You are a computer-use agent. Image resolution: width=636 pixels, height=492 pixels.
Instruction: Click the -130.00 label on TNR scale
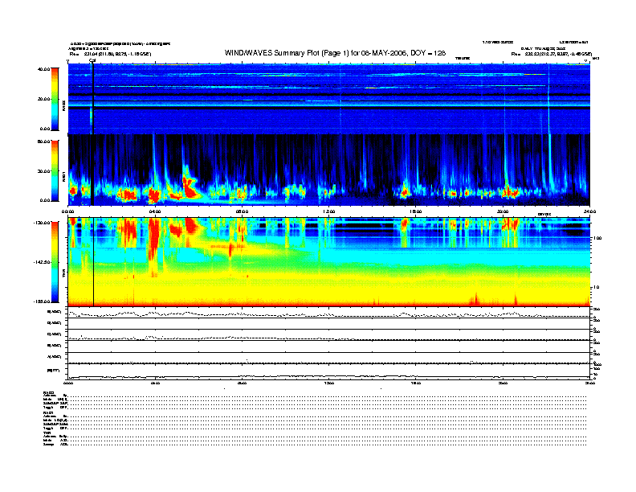42,223
